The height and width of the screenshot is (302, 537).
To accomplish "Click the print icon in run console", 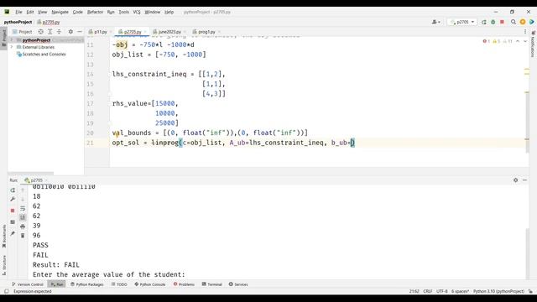I will coord(23,226).
